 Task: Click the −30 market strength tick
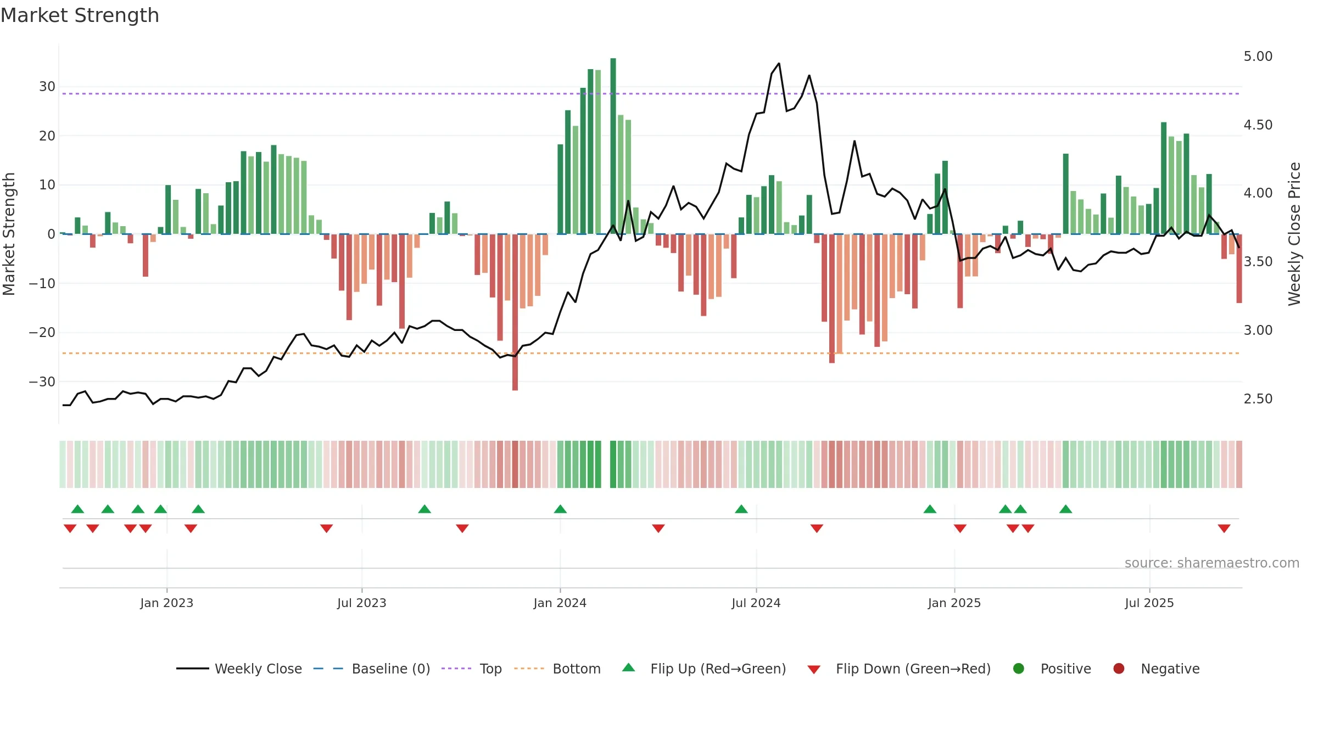tap(42, 381)
